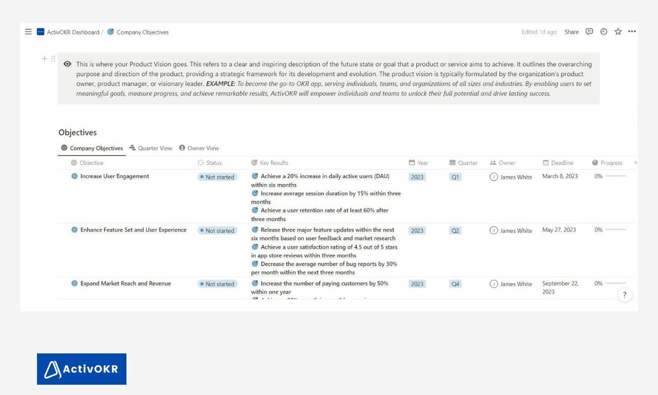Click the Objective column header
The image size is (658, 395).
(87, 163)
